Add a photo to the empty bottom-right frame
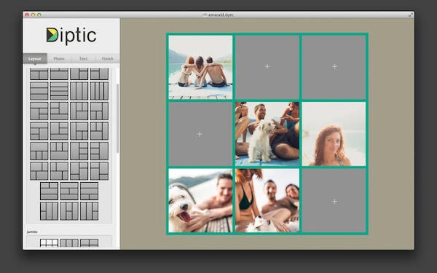Viewport: 437px width, 273px height. 334,201
